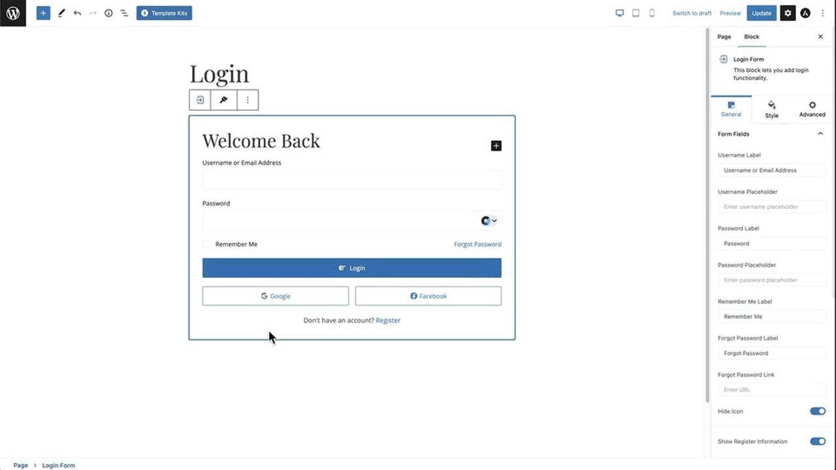836x470 pixels.
Task: Toggle the Hide Icon switch
Action: coord(818,411)
